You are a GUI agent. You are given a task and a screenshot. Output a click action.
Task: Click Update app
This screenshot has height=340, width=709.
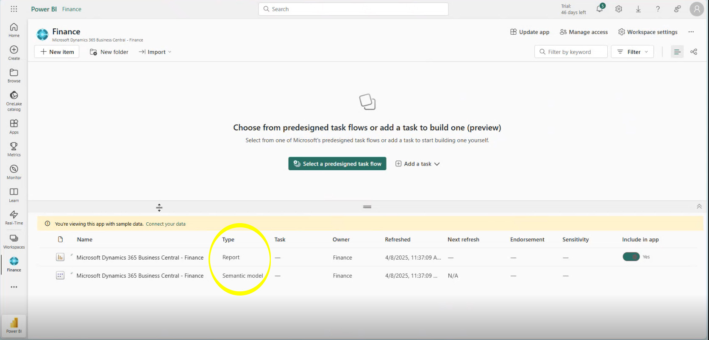pyautogui.click(x=530, y=32)
